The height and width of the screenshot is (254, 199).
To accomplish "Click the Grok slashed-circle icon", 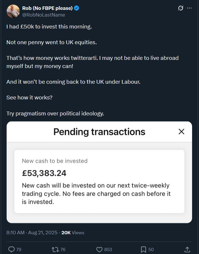I will (180, 8).
